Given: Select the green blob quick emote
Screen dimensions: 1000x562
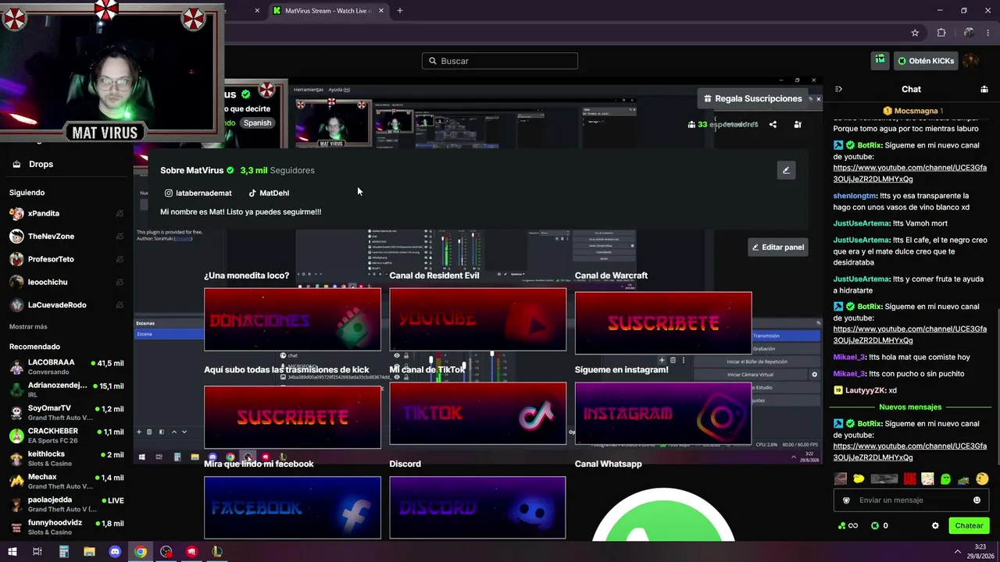Looking at the screenshot, I should (945, 478).
